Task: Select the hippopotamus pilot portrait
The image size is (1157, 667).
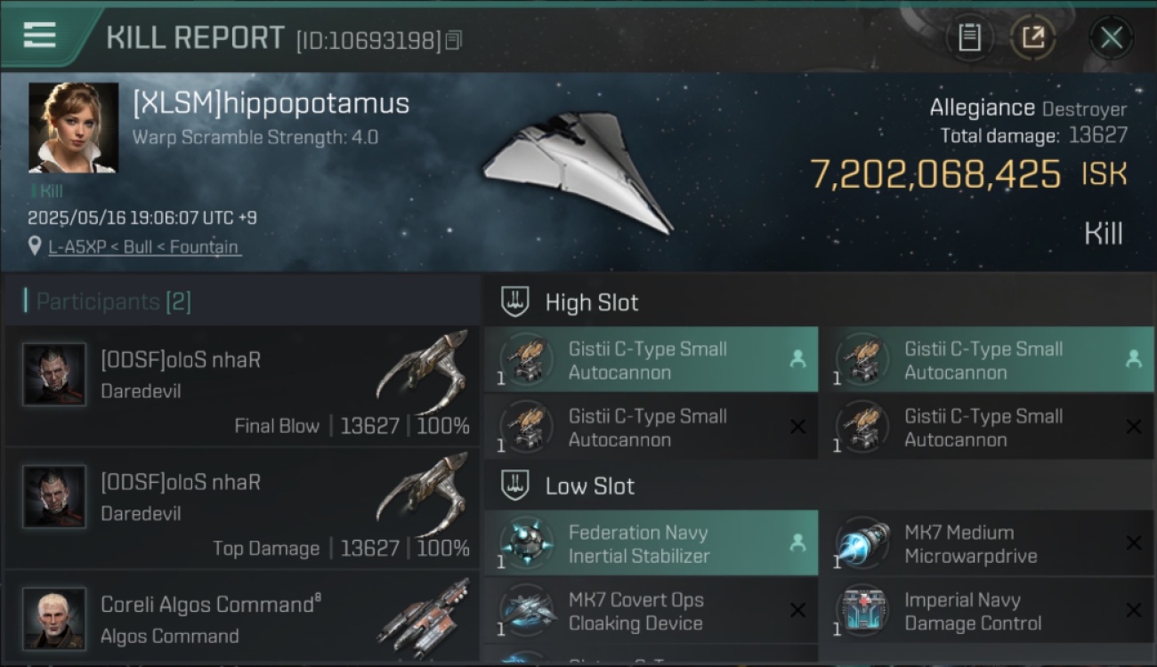Action: pyautogui.click(x=73, y=128)
